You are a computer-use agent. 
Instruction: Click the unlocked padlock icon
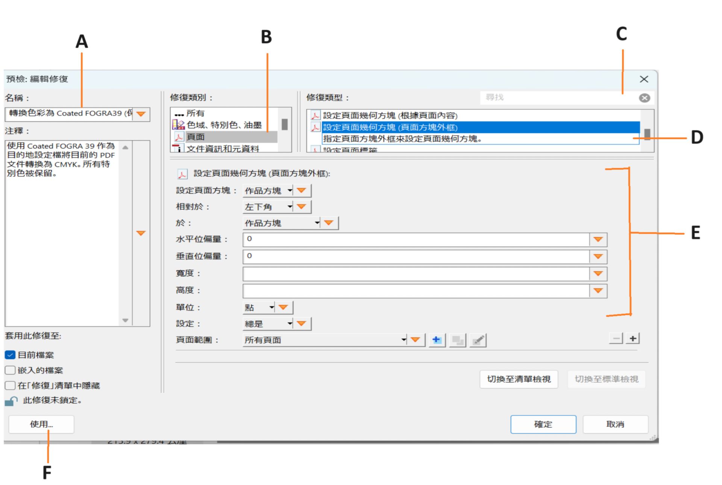click(x=11, y=401)
